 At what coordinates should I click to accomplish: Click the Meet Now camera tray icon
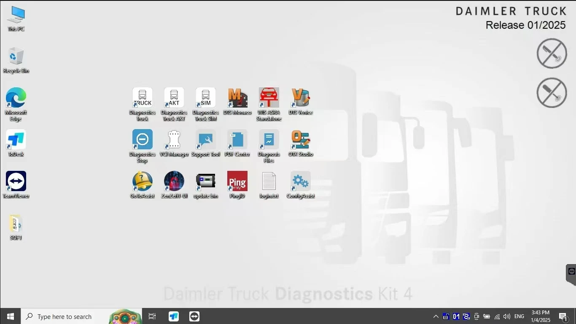coord(476,316)
